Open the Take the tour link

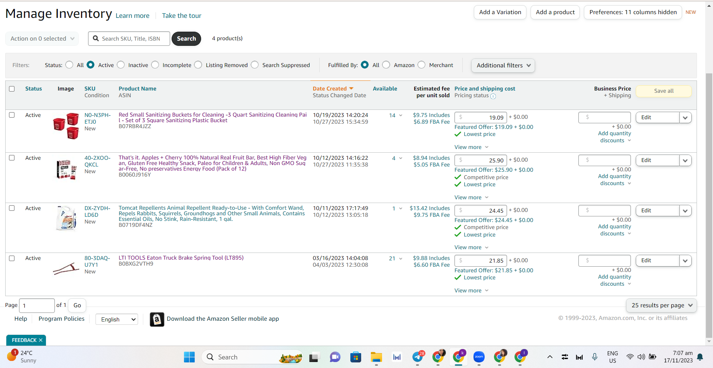click(x=182, y=16)
